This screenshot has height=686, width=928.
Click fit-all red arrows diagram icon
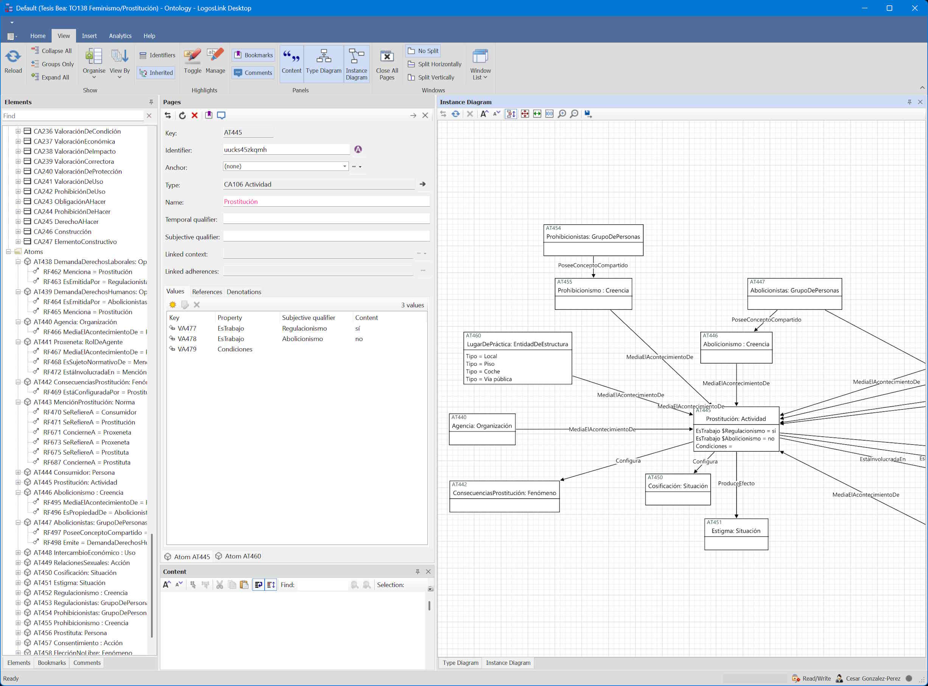point(525,114)
